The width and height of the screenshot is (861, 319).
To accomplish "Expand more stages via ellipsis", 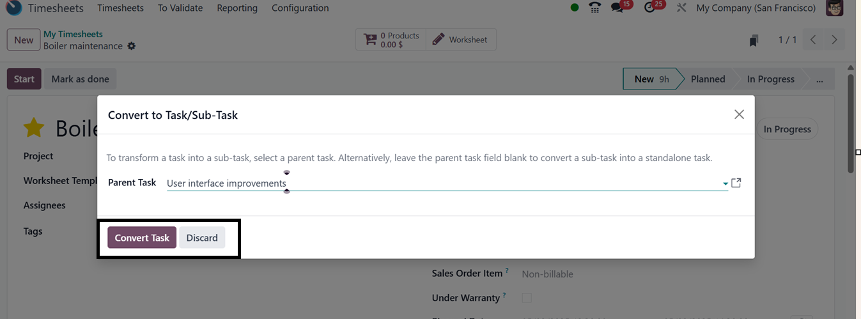I will click(x=819, y=79).
